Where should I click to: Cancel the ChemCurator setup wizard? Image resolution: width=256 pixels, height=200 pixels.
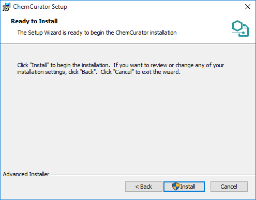(229, 187)
